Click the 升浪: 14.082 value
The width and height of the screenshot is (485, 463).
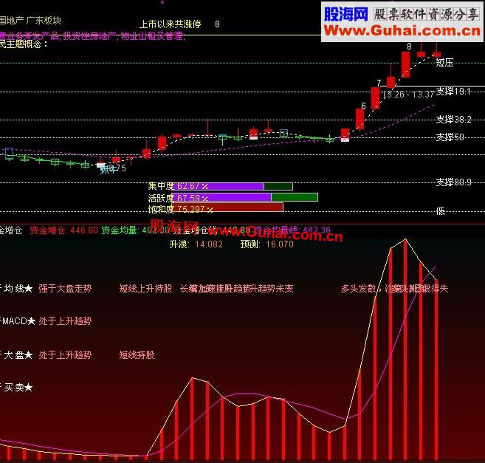pyautogui.click(x=196, y=244)
